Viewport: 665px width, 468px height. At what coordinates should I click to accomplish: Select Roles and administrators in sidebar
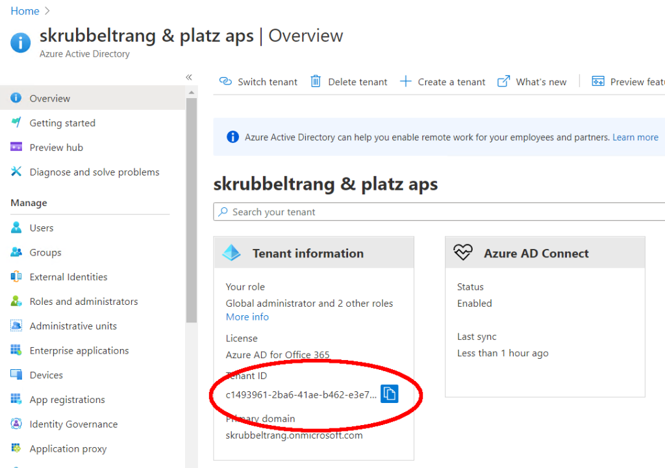[83, 302]
